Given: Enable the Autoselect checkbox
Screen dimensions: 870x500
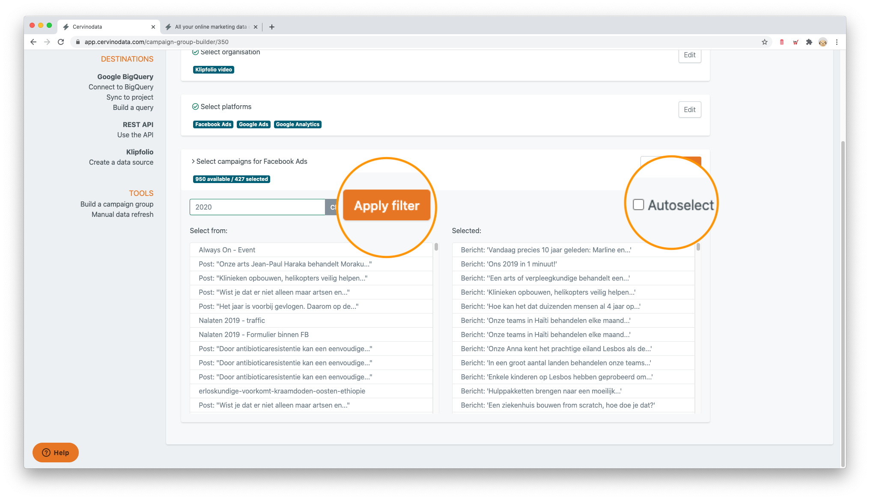Looking at the screenshot, I should [638, 204].
